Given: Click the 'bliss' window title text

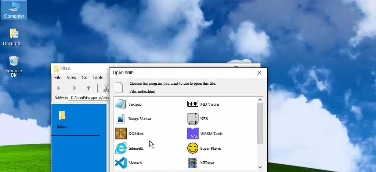Looking at the screenshot, I should pos(65,68).
